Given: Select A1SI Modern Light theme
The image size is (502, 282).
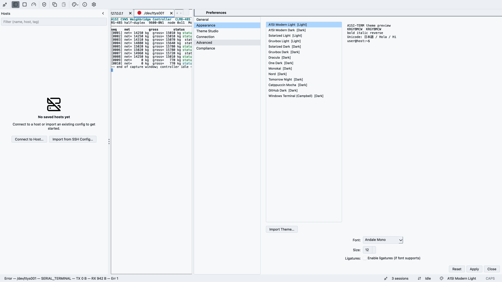Looking at the screenshot, I should (x=304, y=25).
